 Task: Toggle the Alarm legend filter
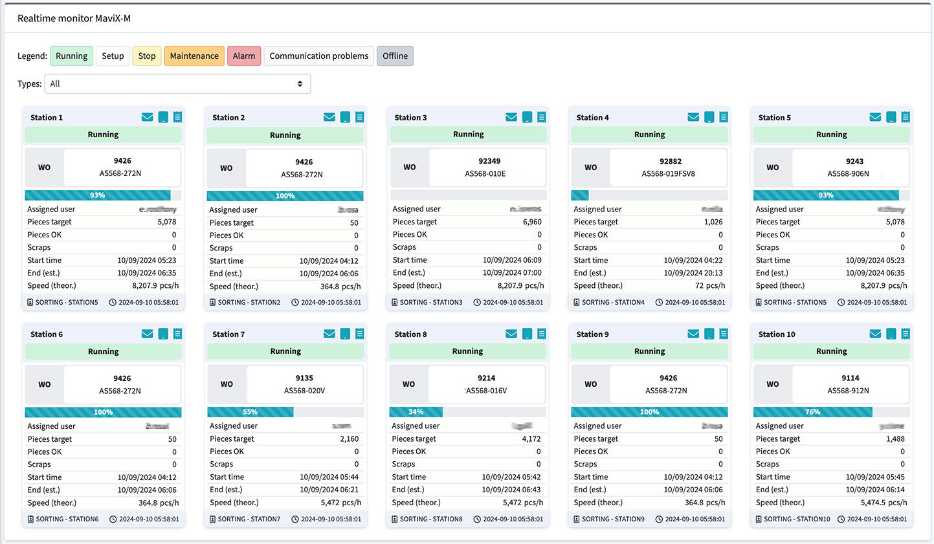click(244, 56)
